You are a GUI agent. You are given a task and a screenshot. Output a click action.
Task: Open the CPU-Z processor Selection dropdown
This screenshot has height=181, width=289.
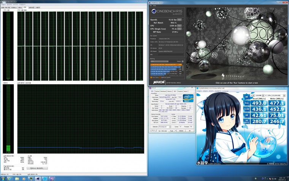[165, 127]
